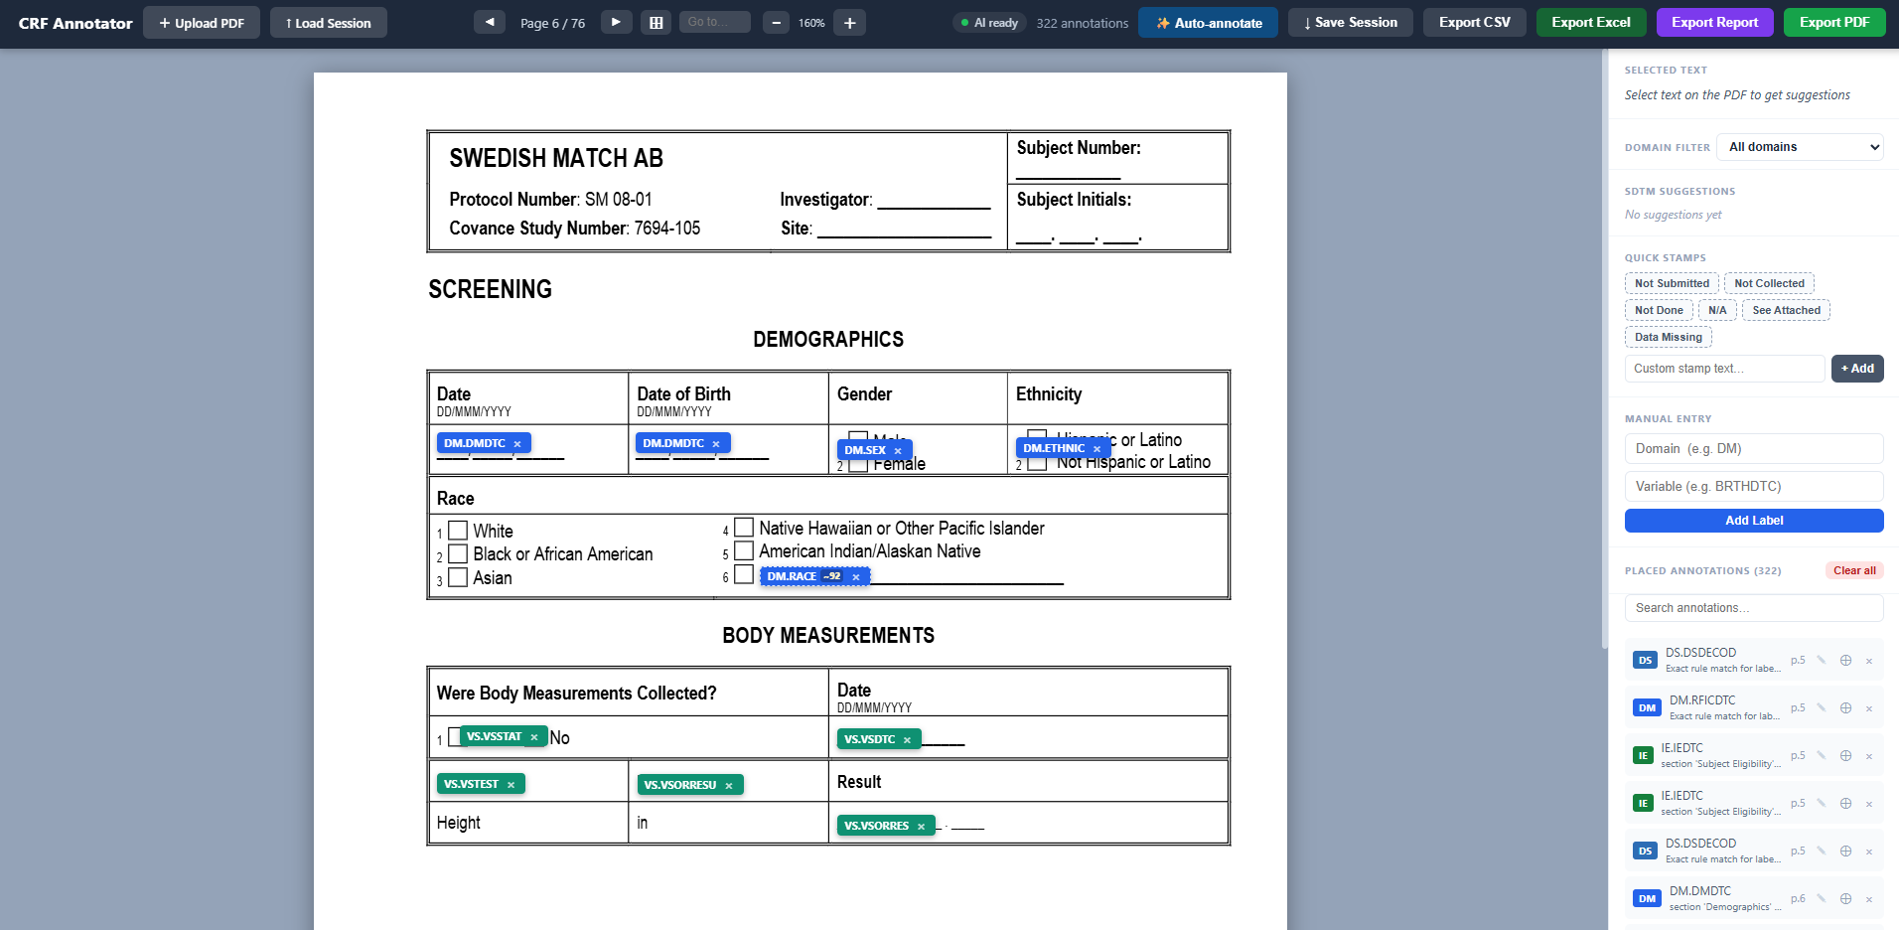
Task: Click the DM badge of the DM.RFICDTC row
Action: tap(1647, 707)
